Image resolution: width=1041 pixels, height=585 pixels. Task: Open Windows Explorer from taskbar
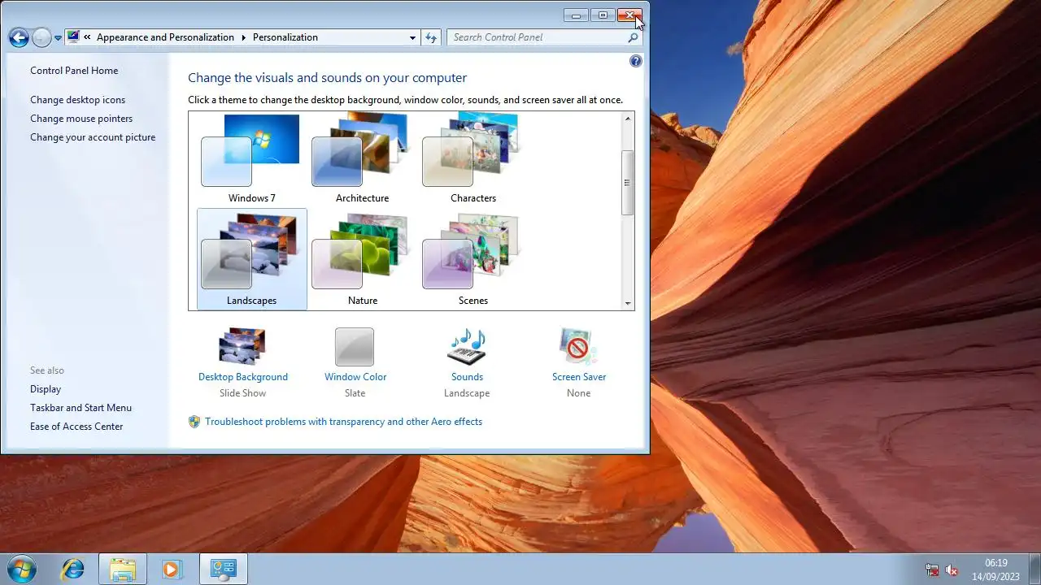[x=123, y=569]
